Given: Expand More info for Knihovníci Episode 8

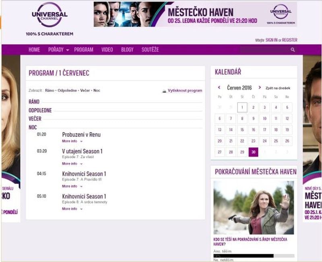Looking at the screenshot, I should 72,209.
